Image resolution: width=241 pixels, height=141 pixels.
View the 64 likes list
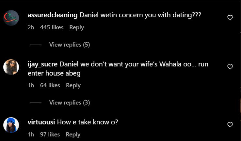50,85
